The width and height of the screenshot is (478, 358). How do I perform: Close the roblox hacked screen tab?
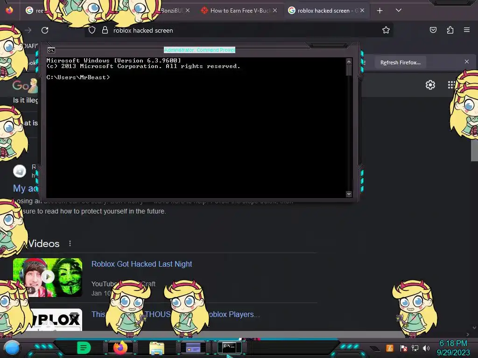click(362, 10)
